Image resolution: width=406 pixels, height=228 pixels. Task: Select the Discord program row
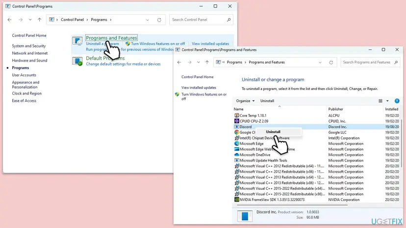(x=316, y=127)
